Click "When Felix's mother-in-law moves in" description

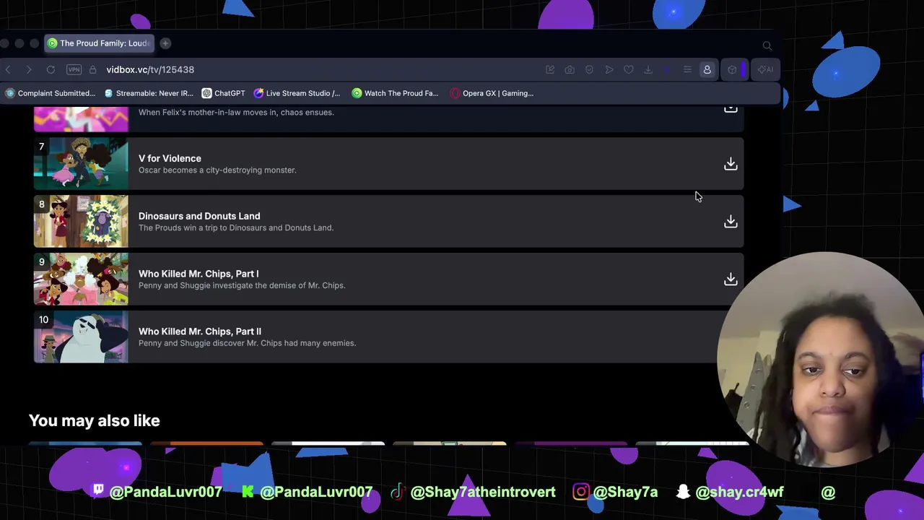pos(236,113)
